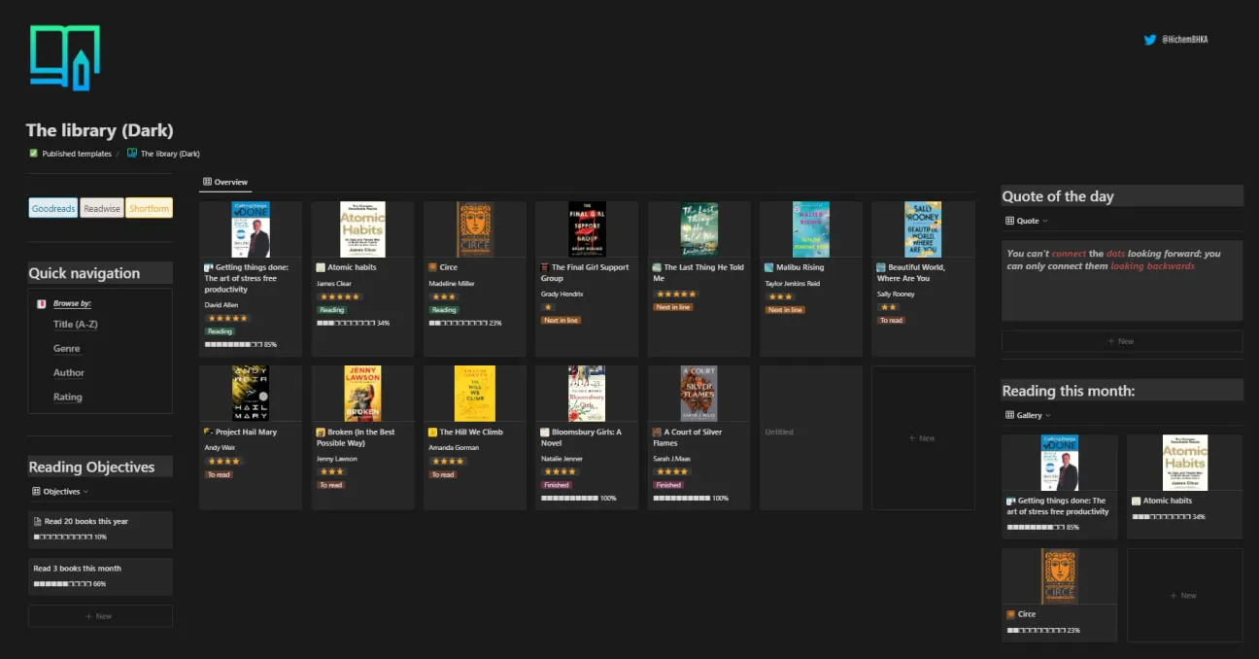This screenshot has height=659, width=1259.
Task: Click the author name Andy Weir
Action: pyautogui.click(x=221, y=448)
